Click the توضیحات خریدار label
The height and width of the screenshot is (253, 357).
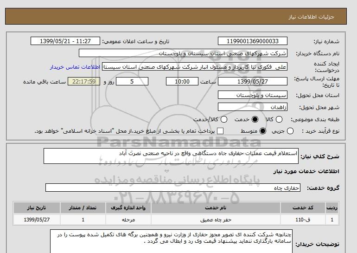pyautogui.click(x=318, y=244)
